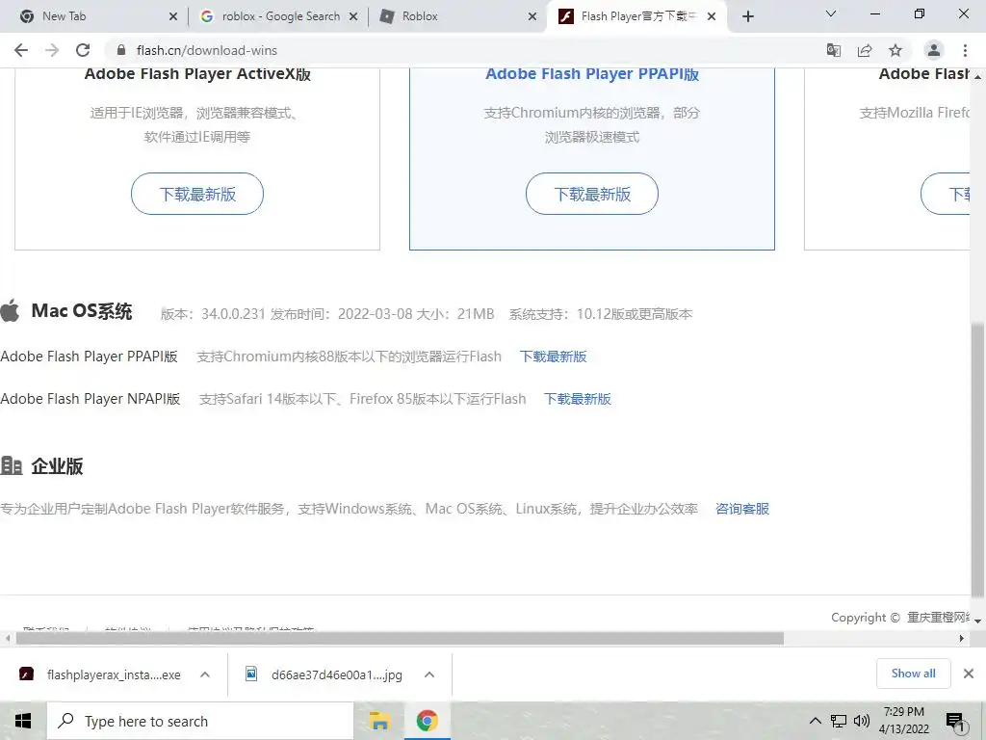
Task: Click Mac OS NPAPI download latest link
Action: click(x=578, y=399)
